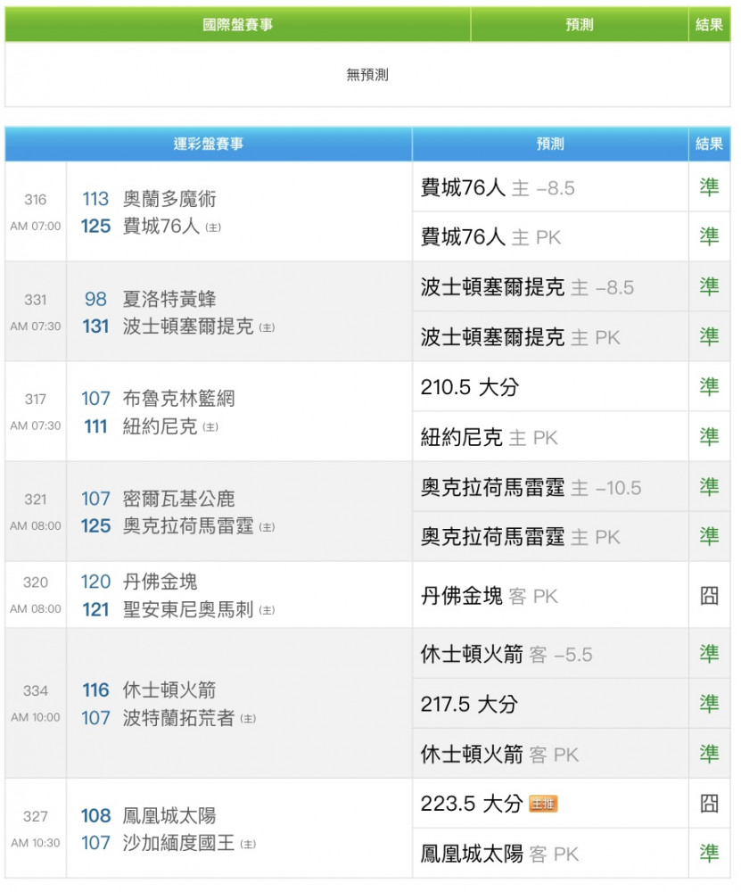Image resolution: width=741 pixels, height=892 pixels.
Task: Open team 布魯克林籃網
Action: 178,399
